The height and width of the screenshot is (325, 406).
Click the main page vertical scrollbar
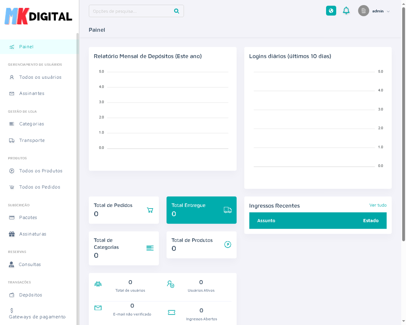(403, 124)
